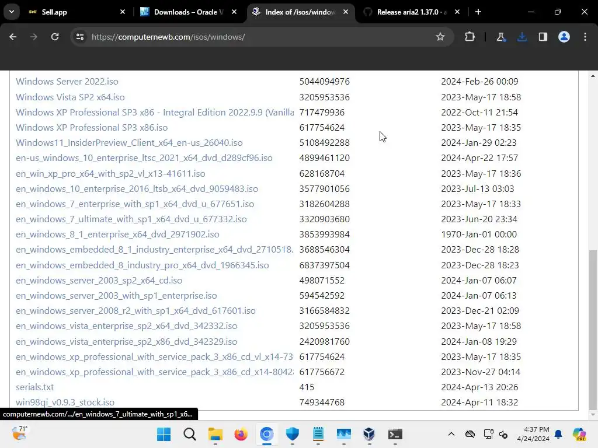Open clock showing 4:37 PM

[x=533, y=434]
